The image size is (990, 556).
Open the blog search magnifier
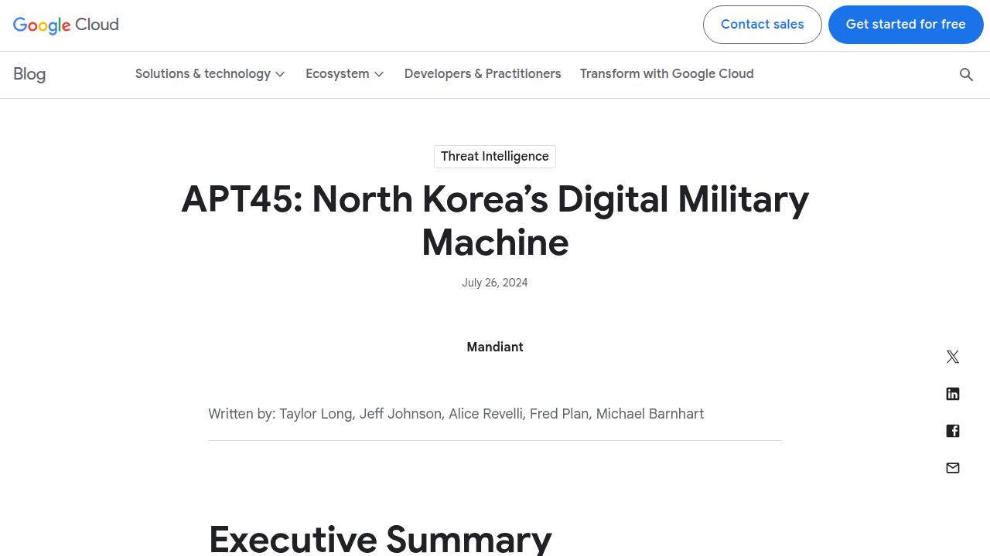pos(966,74)
